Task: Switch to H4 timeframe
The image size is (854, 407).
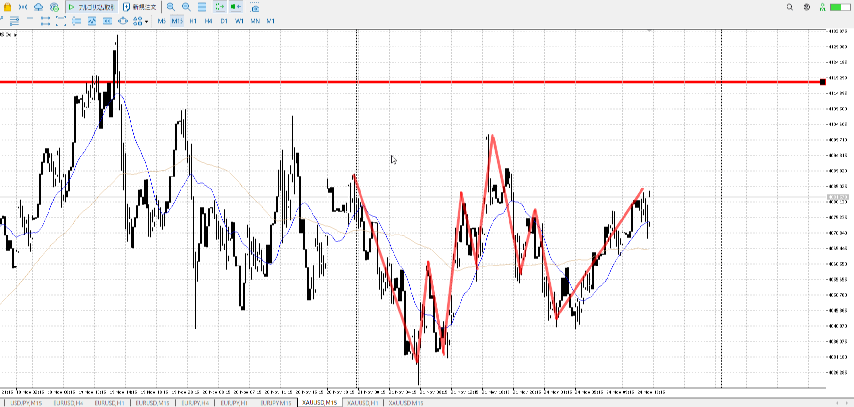Action: (208, 21)
